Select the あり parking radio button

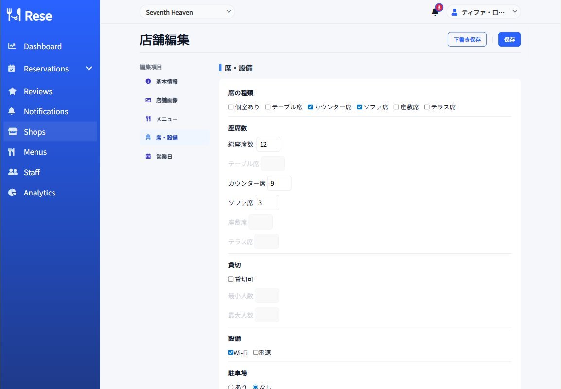(x=231, y=387)
